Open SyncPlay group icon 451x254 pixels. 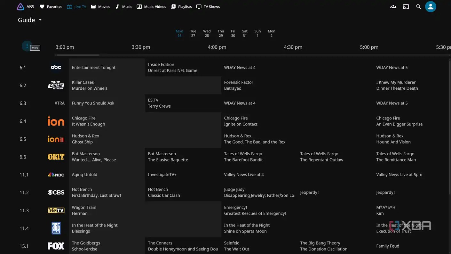coord(393,6)
